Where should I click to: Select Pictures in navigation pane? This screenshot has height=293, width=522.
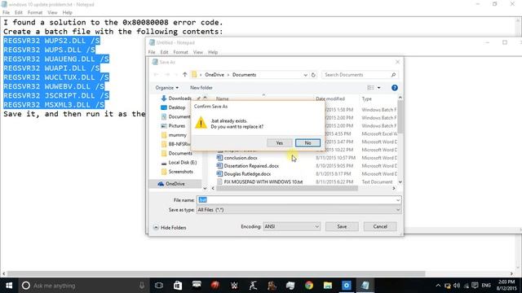[x=173, y=126]
